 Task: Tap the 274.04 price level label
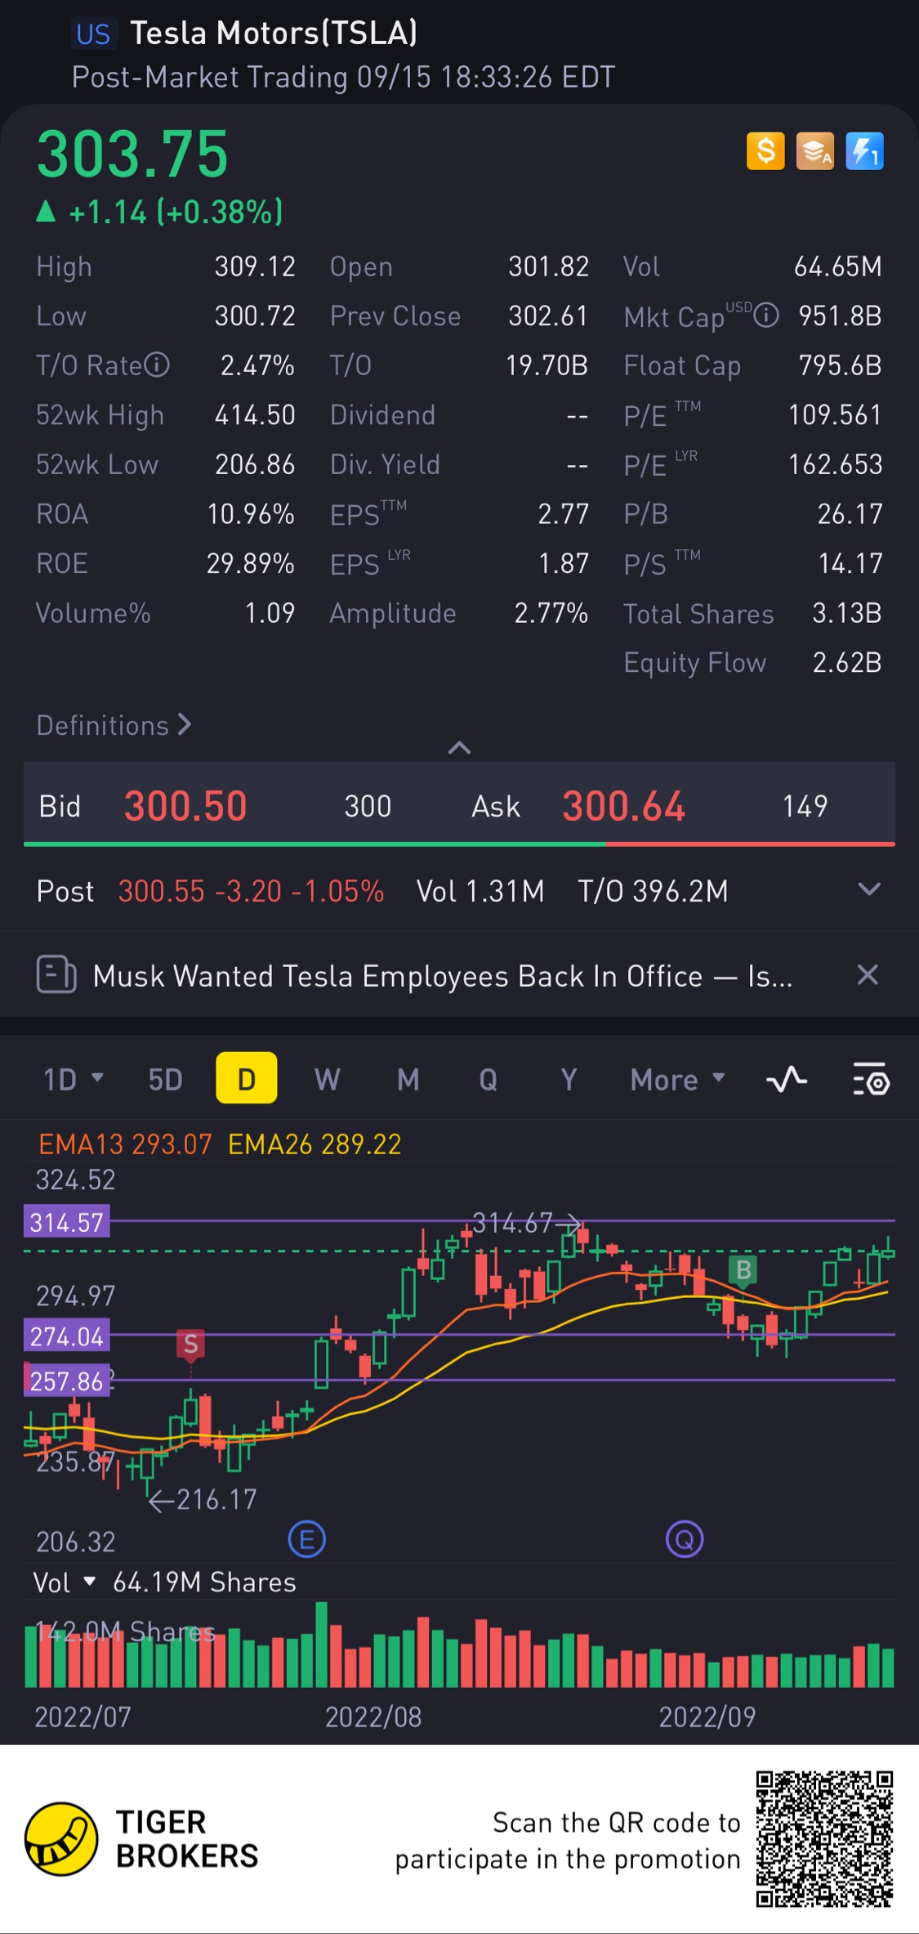coord(67,1336)
